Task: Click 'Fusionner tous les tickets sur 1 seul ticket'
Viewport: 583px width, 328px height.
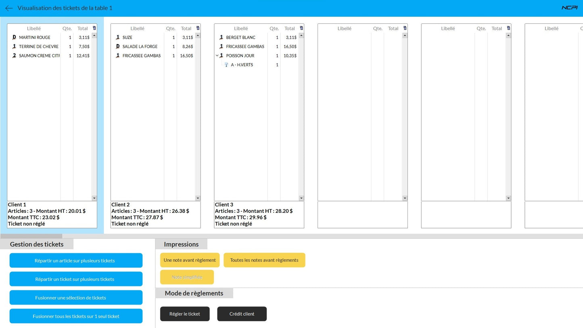Action: pos(76,316)
